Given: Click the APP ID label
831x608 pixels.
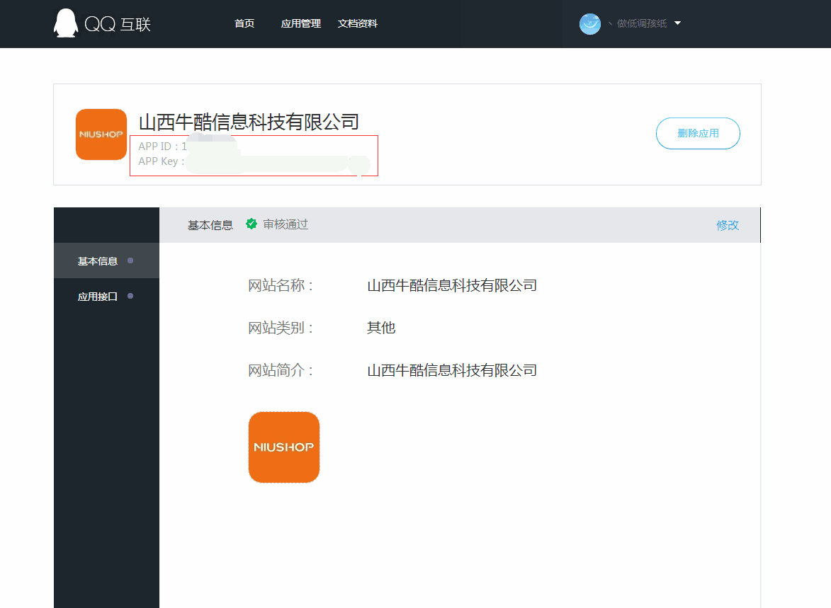Looking at the screenshot, I should pos(158,147).
